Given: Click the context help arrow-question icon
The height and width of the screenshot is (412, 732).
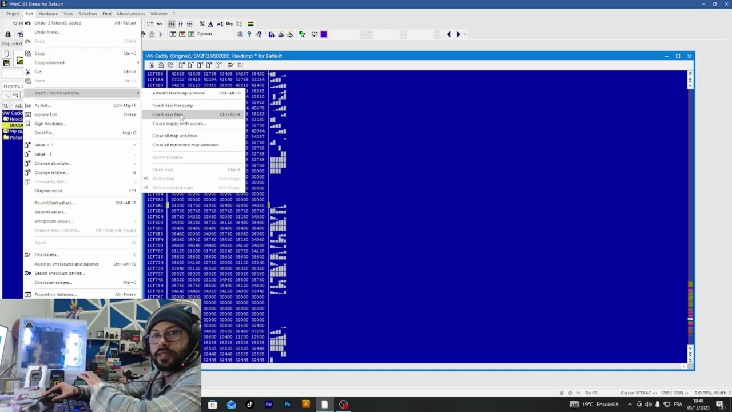Looking at the screenshot, I should click(x=258, y=34).
